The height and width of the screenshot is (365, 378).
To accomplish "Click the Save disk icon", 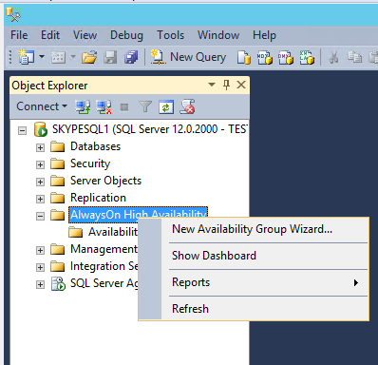I will tap(110, 57).
